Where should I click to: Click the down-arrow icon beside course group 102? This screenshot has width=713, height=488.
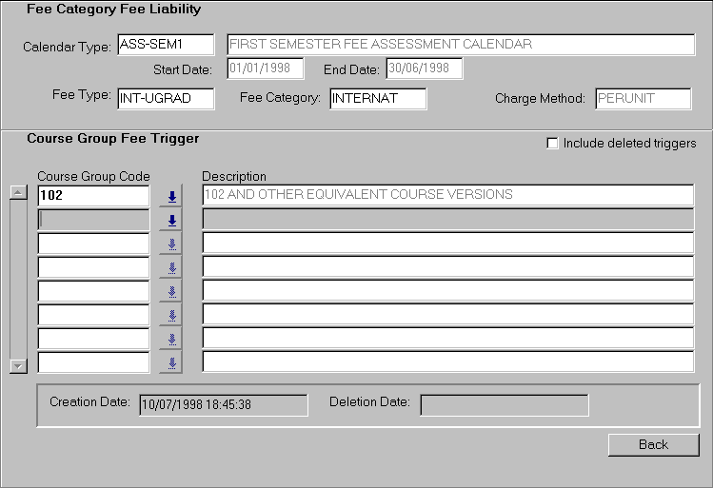[171, 197]
